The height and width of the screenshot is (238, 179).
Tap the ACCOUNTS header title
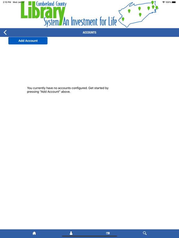tap(89, 33)
